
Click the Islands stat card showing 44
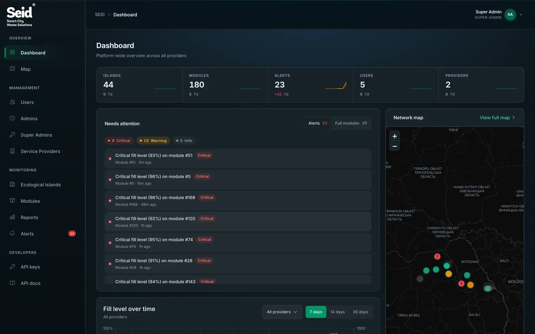click(x=139, y=85)
